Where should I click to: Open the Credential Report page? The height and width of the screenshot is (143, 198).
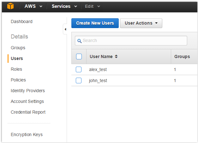coord(28,112)
